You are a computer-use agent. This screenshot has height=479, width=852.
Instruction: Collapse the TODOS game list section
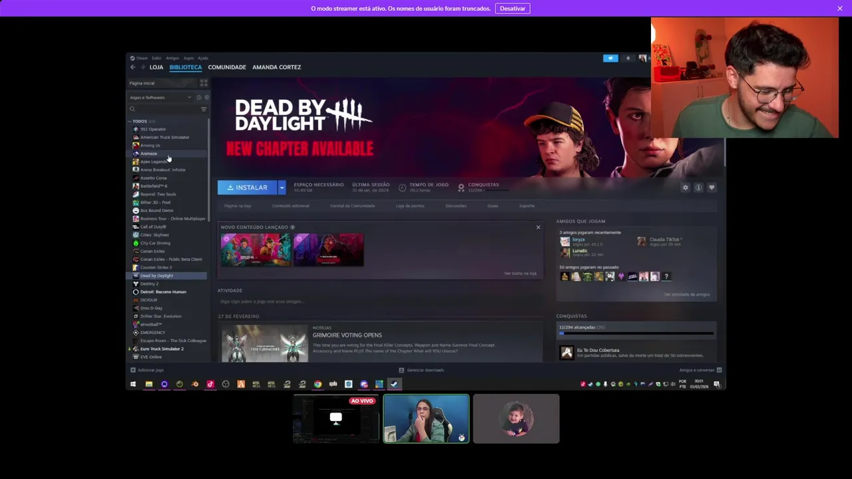click(x=130, y=121)
